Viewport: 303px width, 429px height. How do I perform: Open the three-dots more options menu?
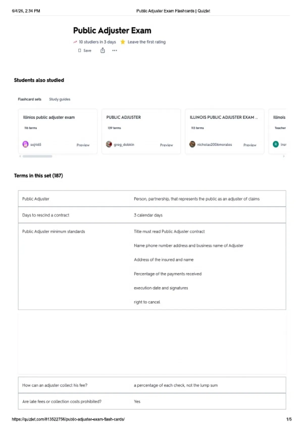(x=115, y=50)
